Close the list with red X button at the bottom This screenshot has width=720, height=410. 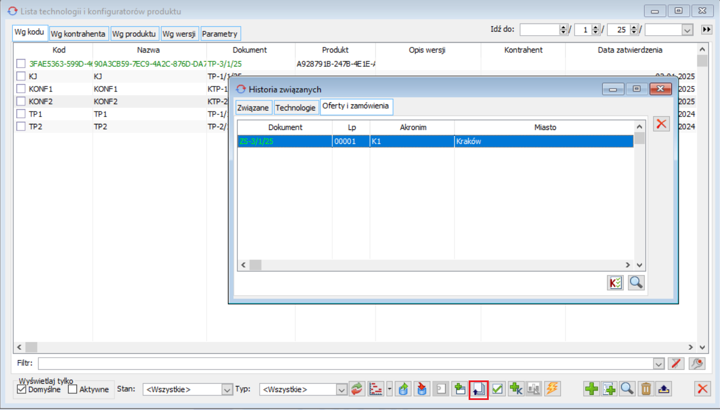pyautogui.click(x=703, y=389)
